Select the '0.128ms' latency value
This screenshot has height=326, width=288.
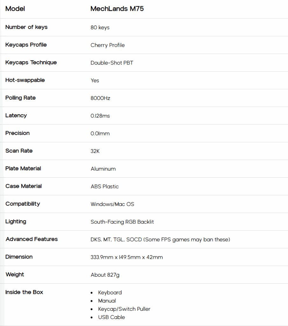(100, 116)
